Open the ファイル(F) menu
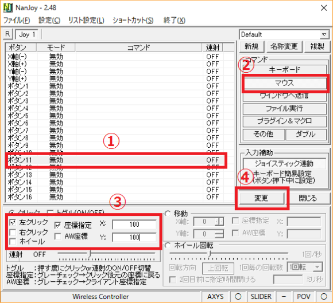Screen dimensions: 333x303 [17, 21]
